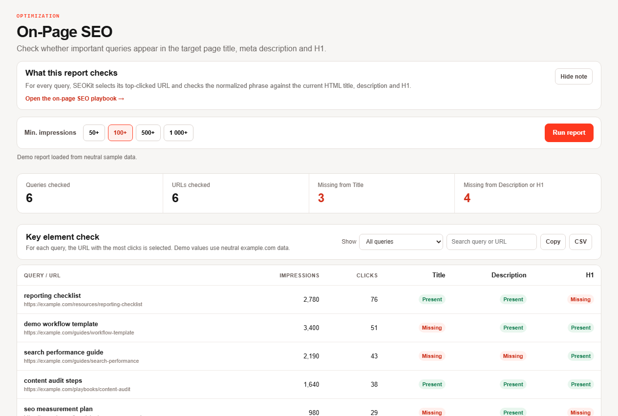Click the Missing Description badge for search performance guide
The width and height of the screenshot is (618, 416).
[513, 356]
